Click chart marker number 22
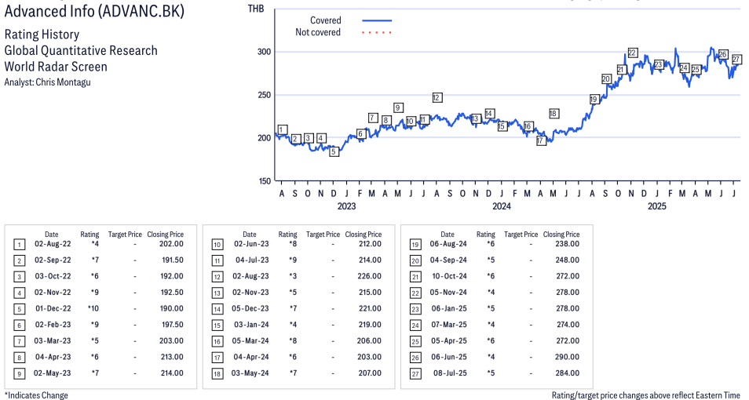The width and height of the screenshot is (749, 400). 633,53
